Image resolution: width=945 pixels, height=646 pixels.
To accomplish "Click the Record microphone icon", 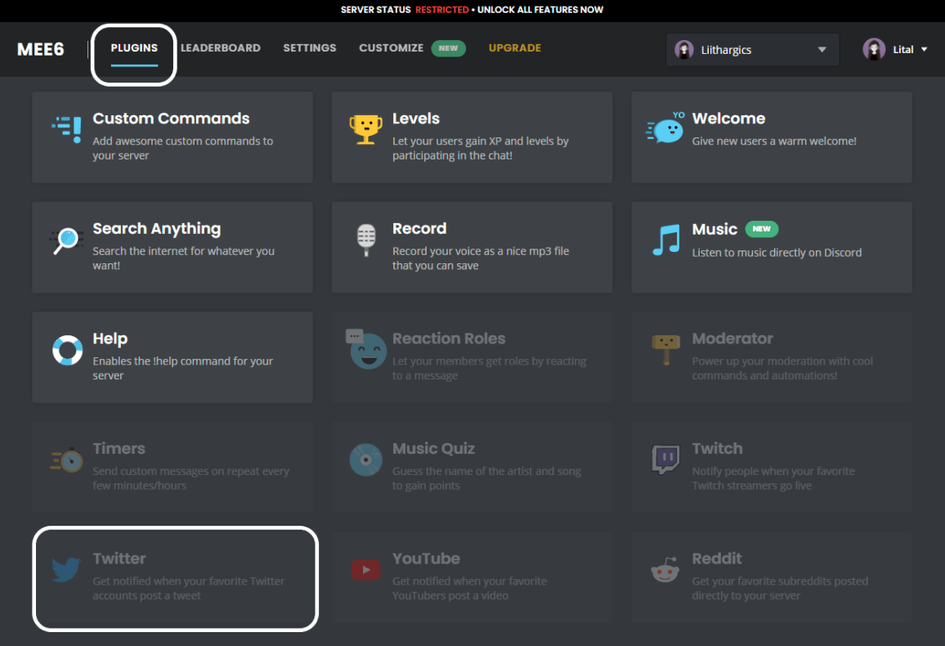I will [366, 240].
